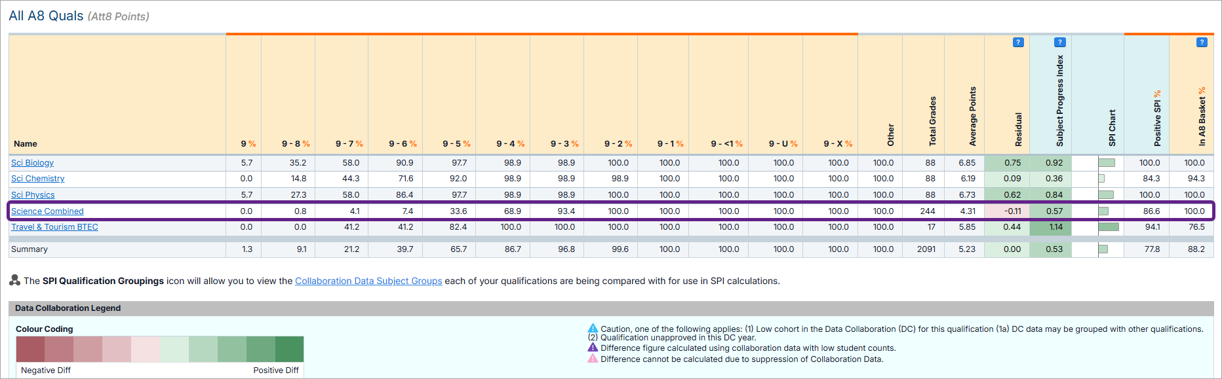1222x379 pixels.
Task: Click the Average Points column header
Action: pyautogui.click(x=972, y=117)
